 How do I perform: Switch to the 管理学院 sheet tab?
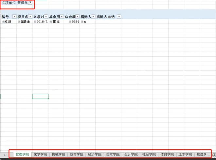(x=22, y=154)
